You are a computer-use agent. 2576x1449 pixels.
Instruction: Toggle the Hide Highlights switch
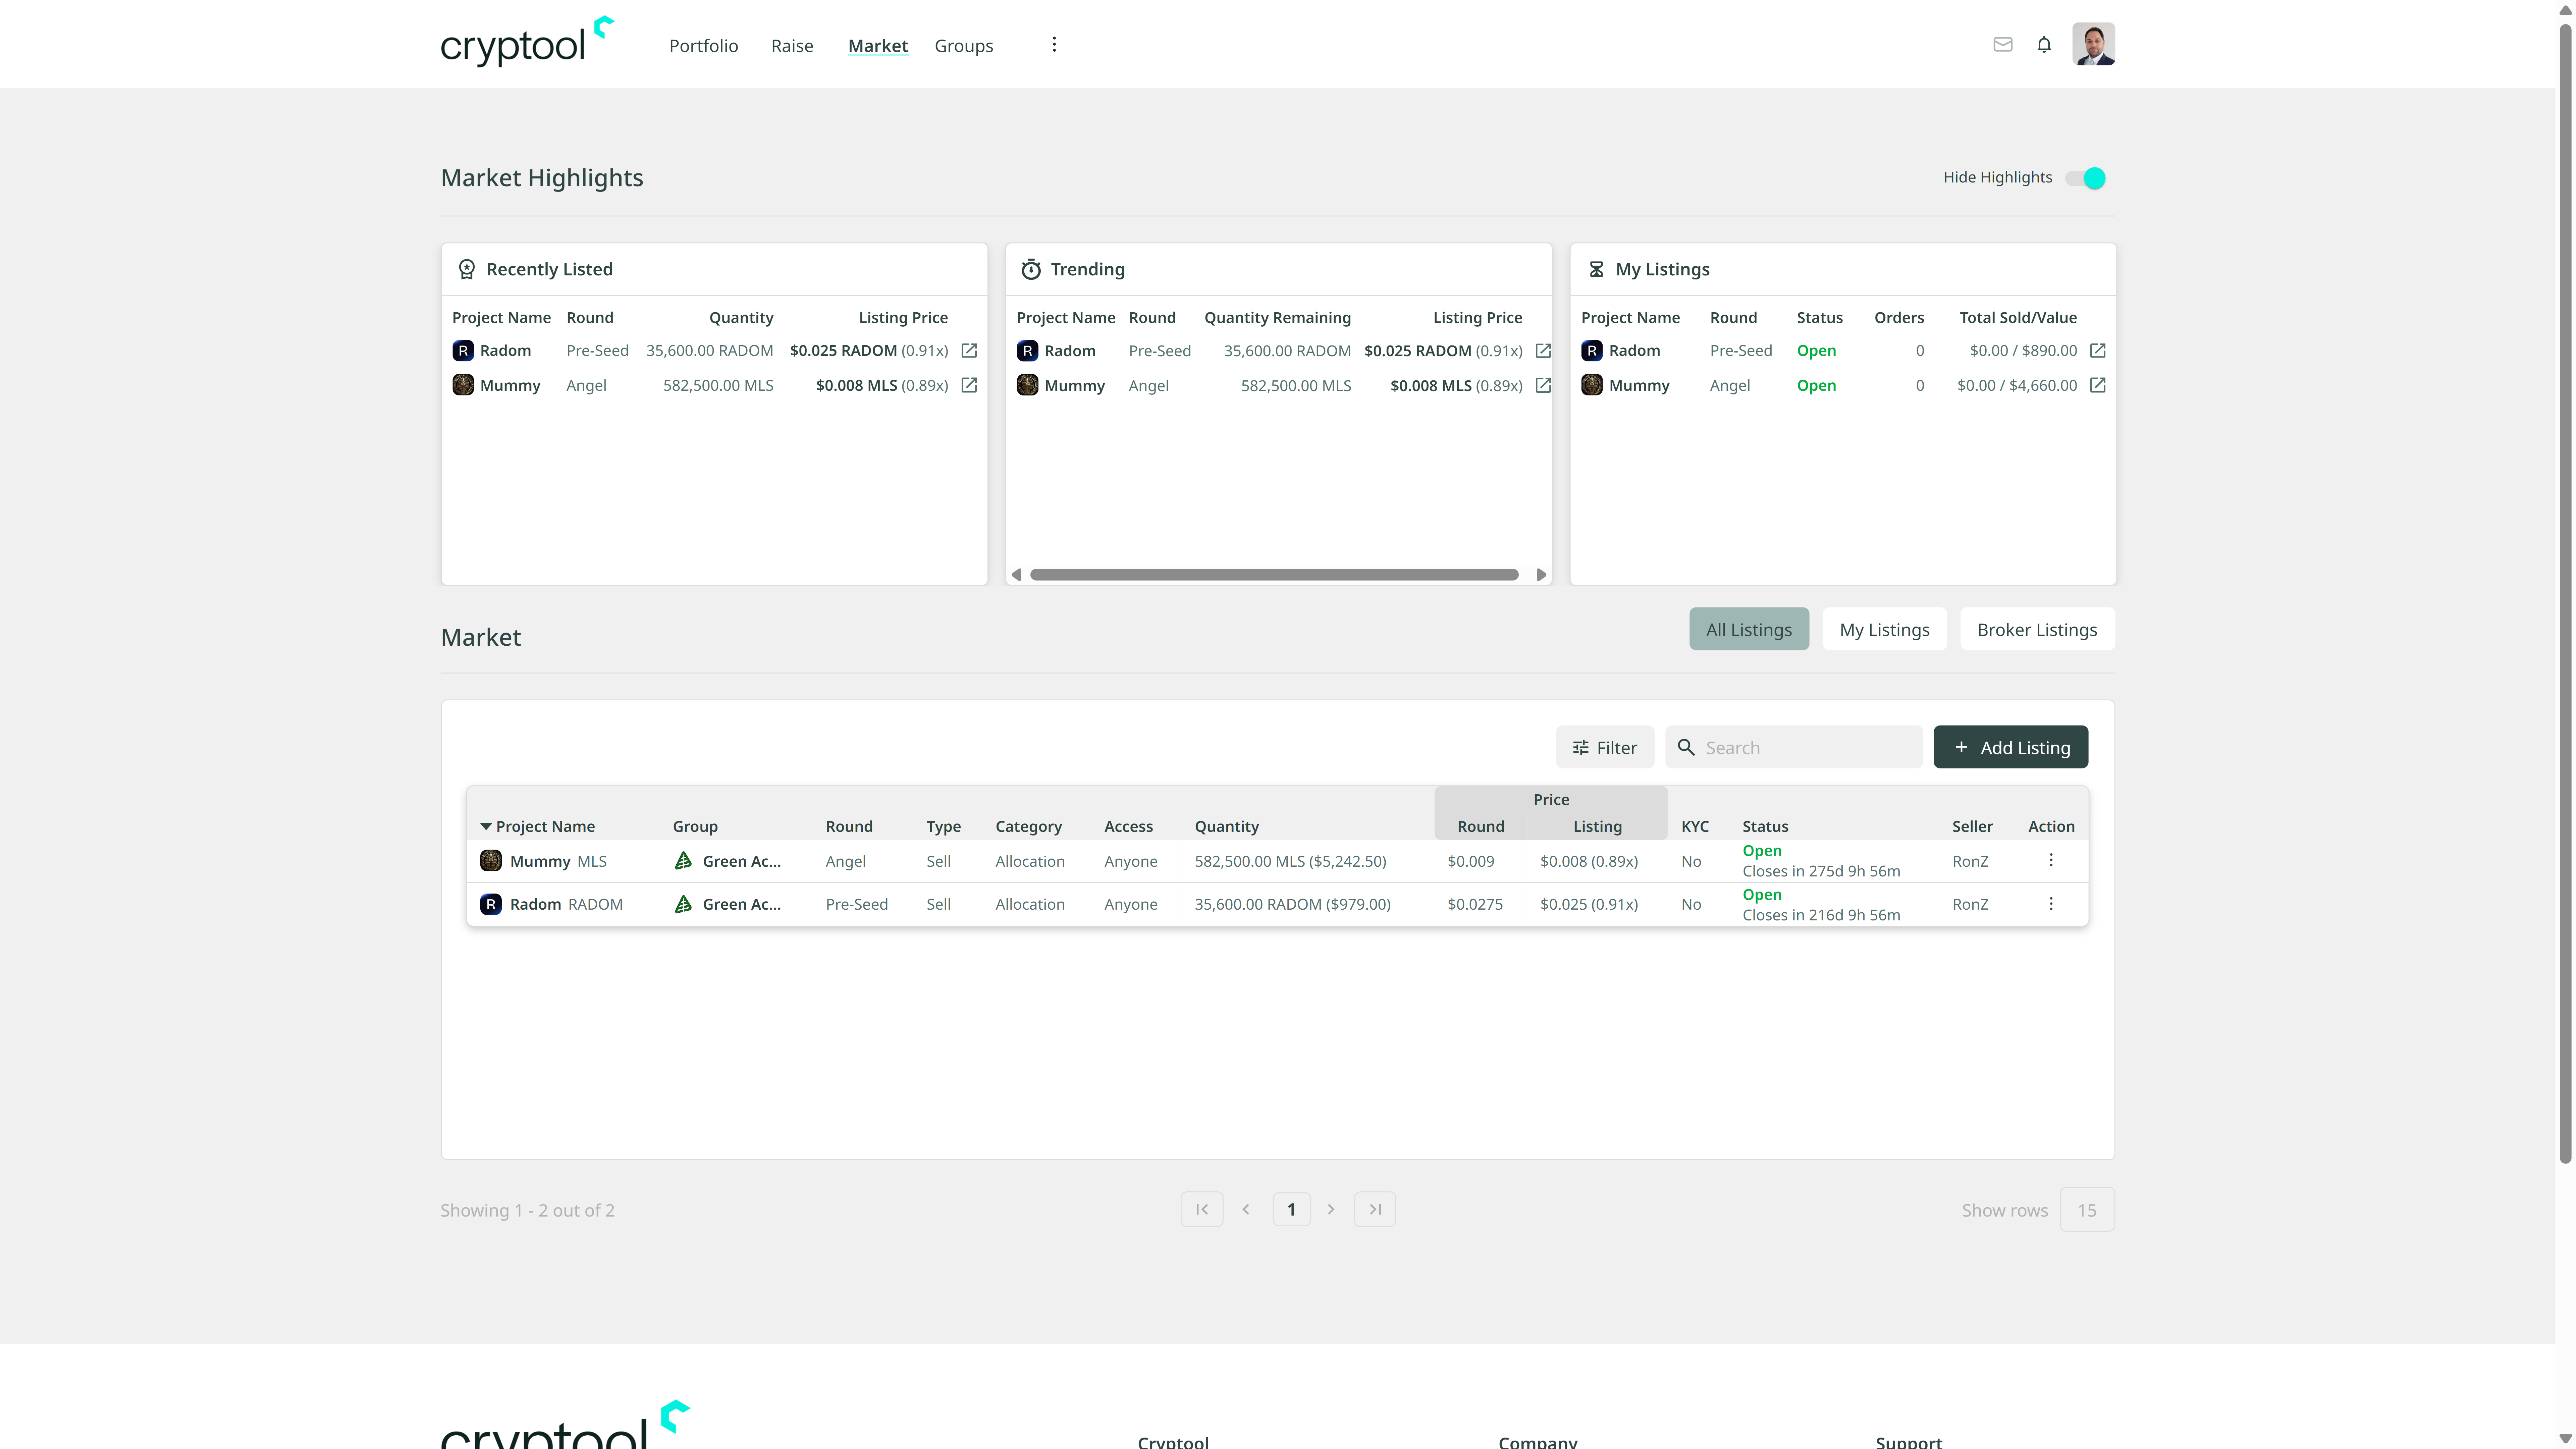[2086, 178]
